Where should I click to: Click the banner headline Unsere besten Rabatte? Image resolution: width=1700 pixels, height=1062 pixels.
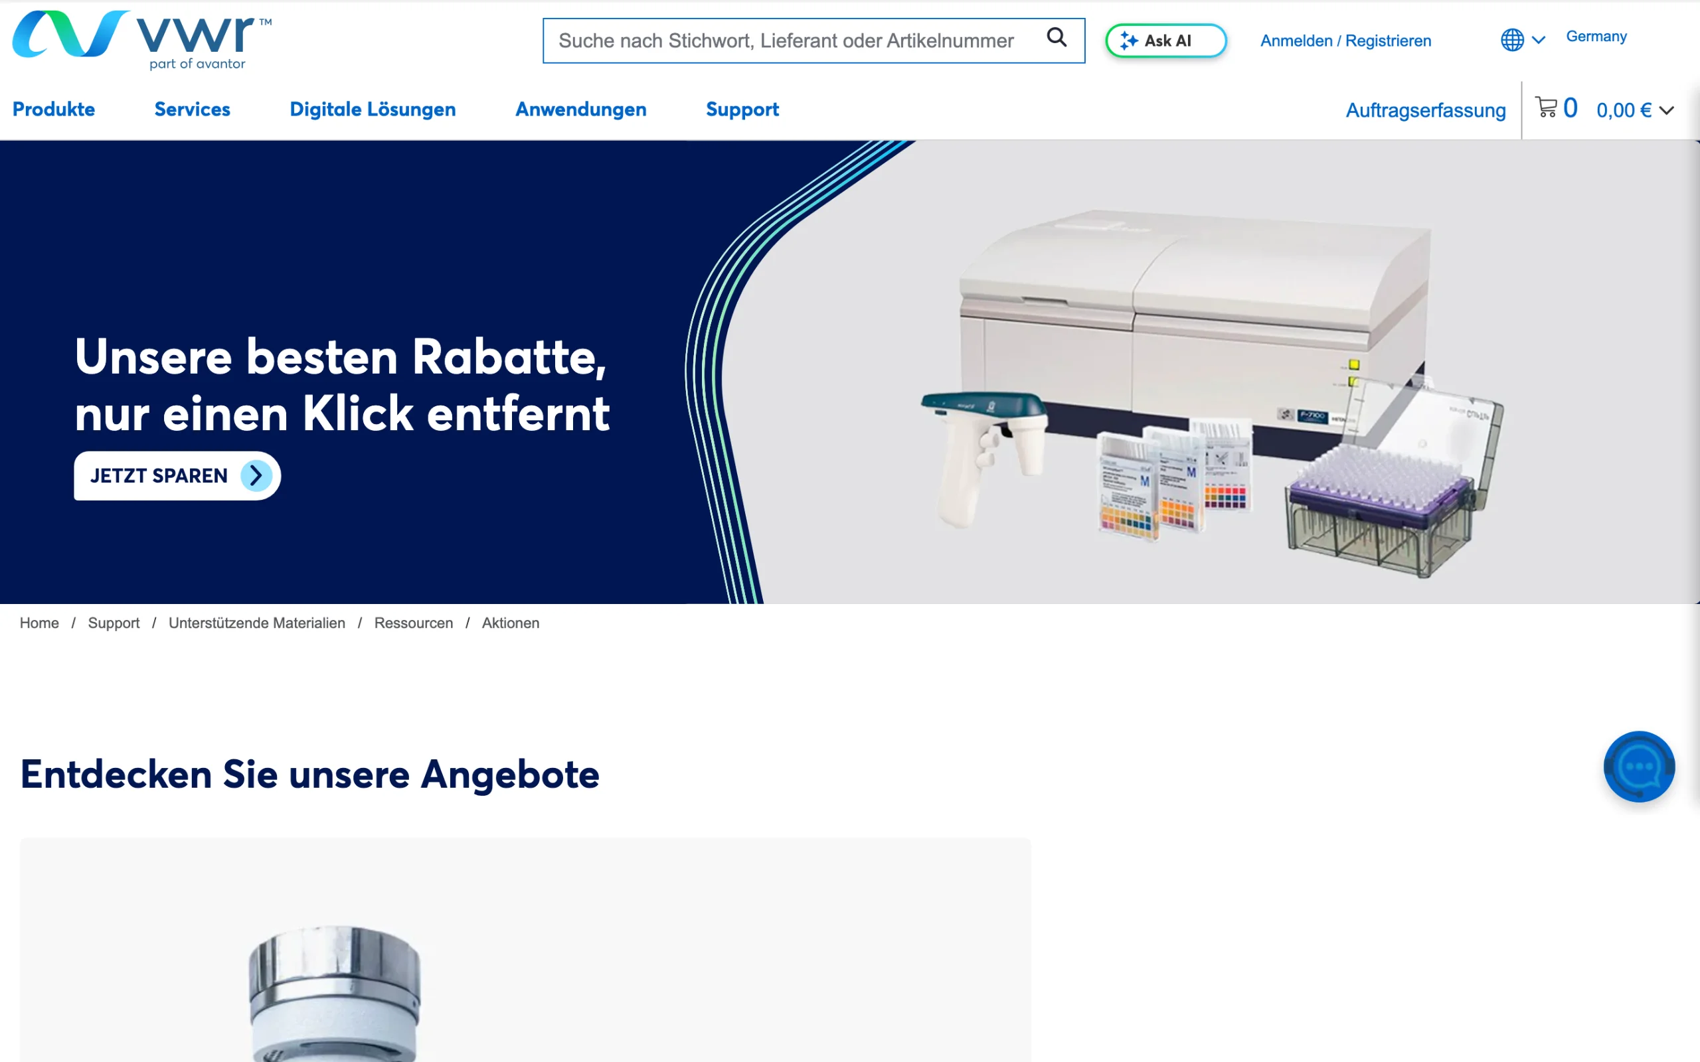pos(342,386)
